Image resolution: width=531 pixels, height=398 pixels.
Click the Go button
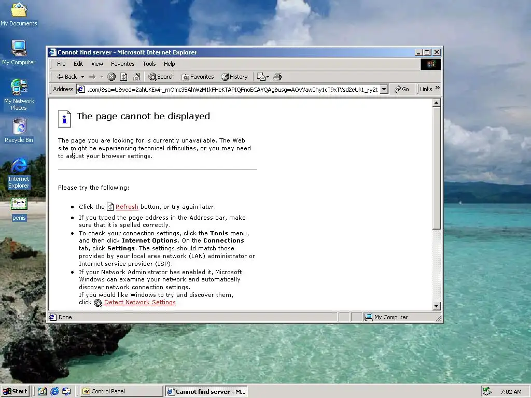[402, 89]
